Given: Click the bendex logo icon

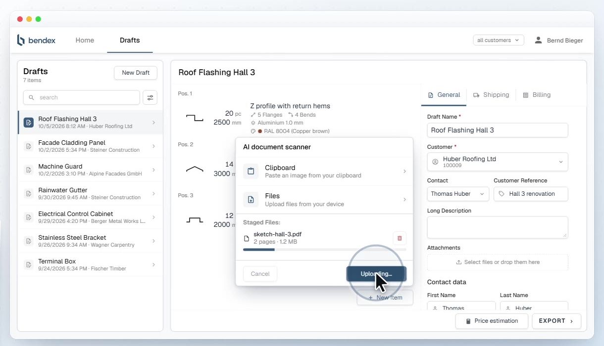Looking at the screenshot, I should pyautogui.click(x=21, y=40).
